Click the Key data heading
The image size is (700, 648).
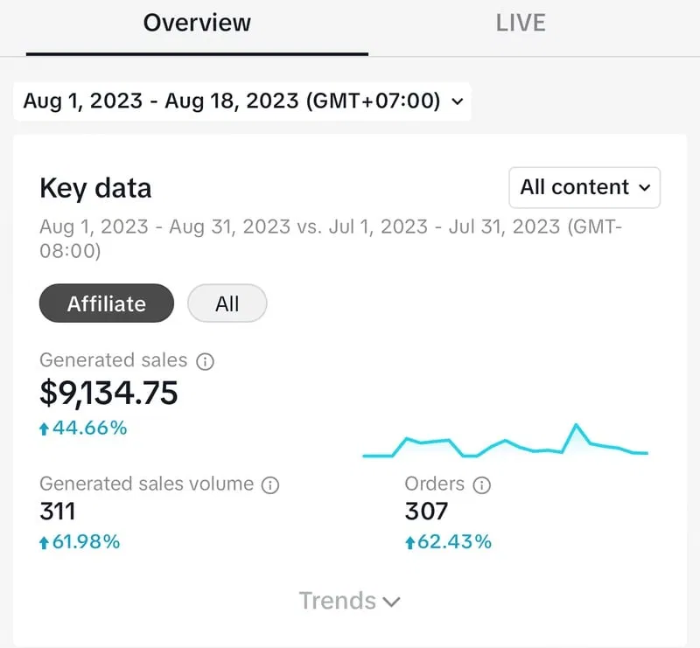(x=95, y=188)
